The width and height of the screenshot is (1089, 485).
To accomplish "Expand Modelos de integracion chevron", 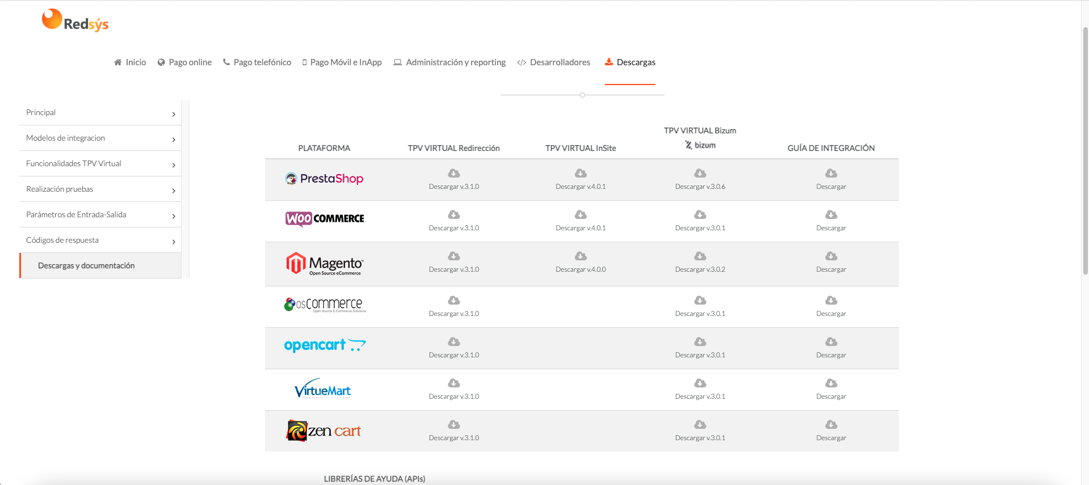I will [174, 140].
